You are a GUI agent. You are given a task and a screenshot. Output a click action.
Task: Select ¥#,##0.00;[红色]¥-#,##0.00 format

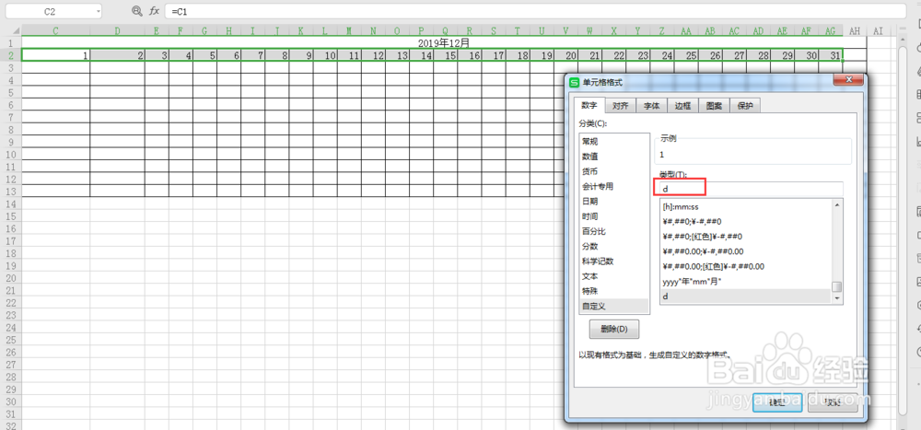(745, 266)
